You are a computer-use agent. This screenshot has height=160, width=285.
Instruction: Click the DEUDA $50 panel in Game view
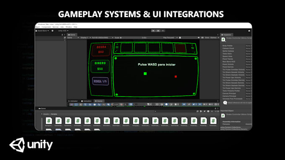(101, 50)
